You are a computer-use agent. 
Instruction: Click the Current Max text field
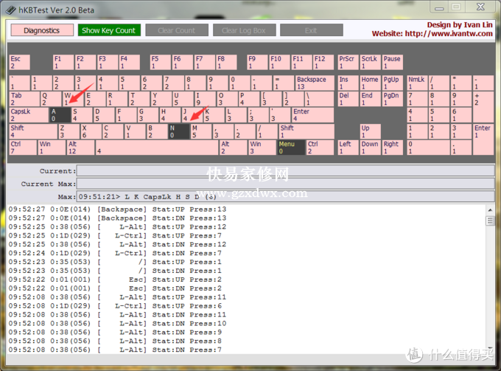[x=286, y=184]
